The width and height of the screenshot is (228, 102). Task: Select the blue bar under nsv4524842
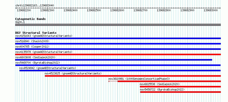coord(120,71)
